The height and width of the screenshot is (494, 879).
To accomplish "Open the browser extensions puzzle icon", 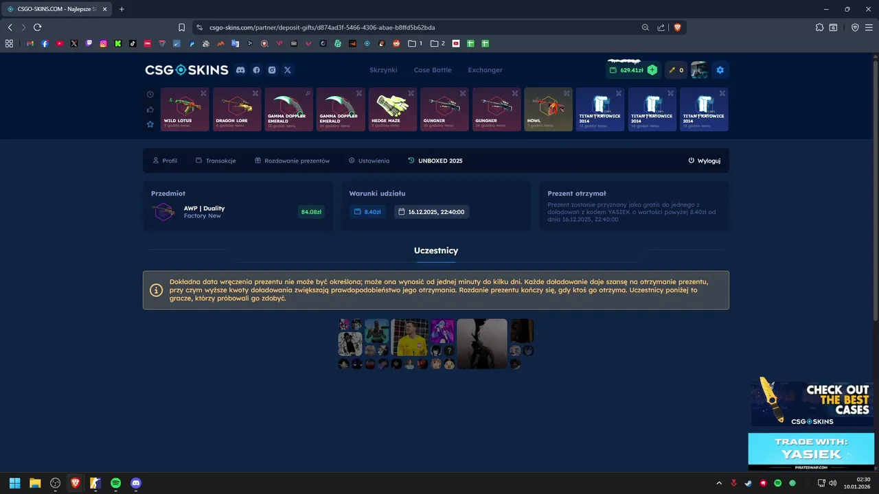I will coord(819,27).
